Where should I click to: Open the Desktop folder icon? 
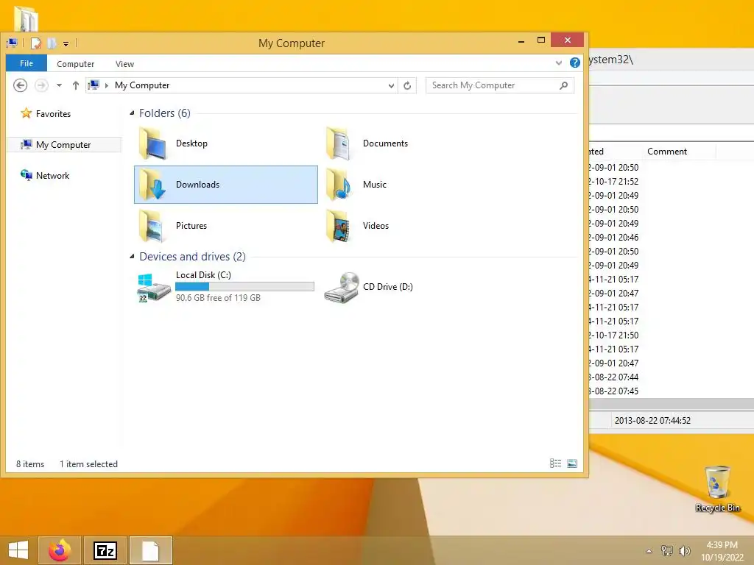[152, 143]
